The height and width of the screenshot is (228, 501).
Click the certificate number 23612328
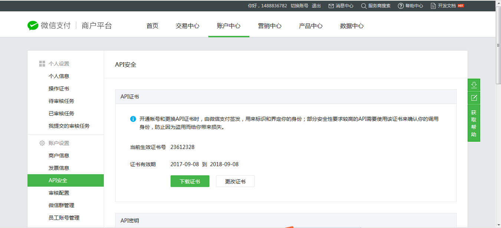tap(182, 147)
